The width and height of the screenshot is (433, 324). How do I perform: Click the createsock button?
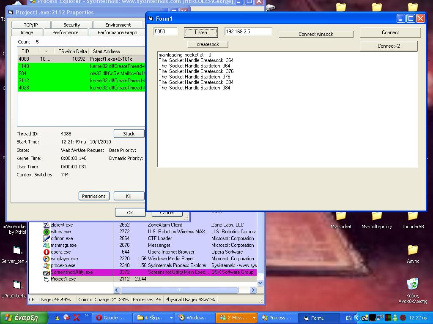pos(208,44)
